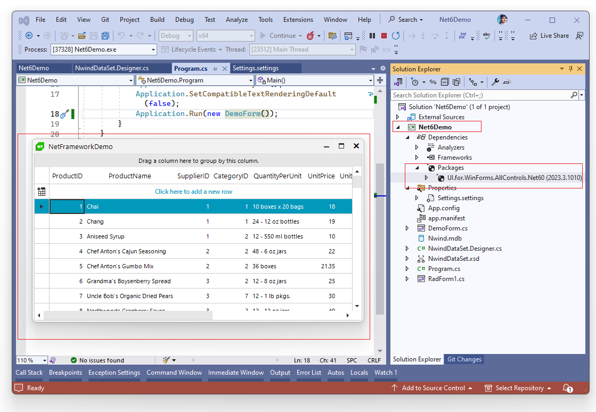Toggle Show All Files in Solution Explorer
Viewport: 596px width, 412px height.
click(456, 81)
